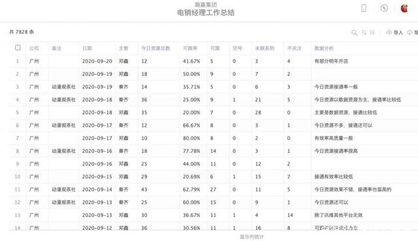418x241 pixels.
Task: Click the 导入 text button
Action: pyautogui.click(x=398, y=33)
